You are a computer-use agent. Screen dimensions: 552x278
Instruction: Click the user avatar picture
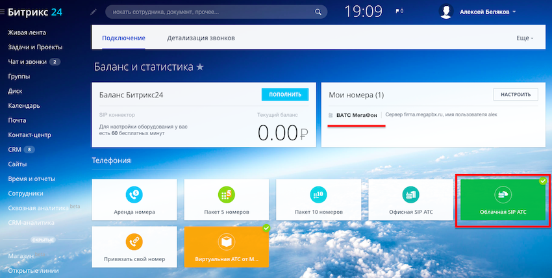446,12
